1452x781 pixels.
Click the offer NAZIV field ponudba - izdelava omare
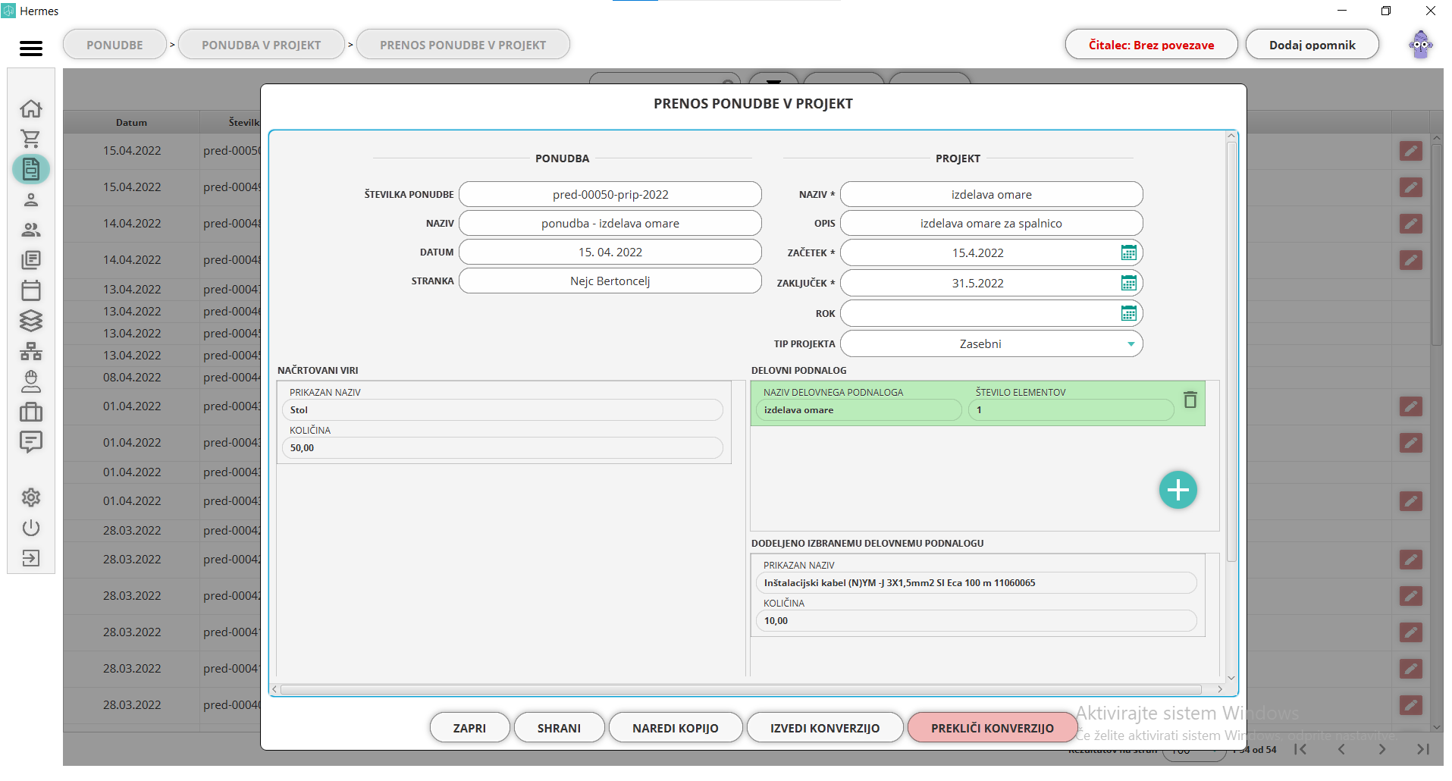[x=610, y=223]
